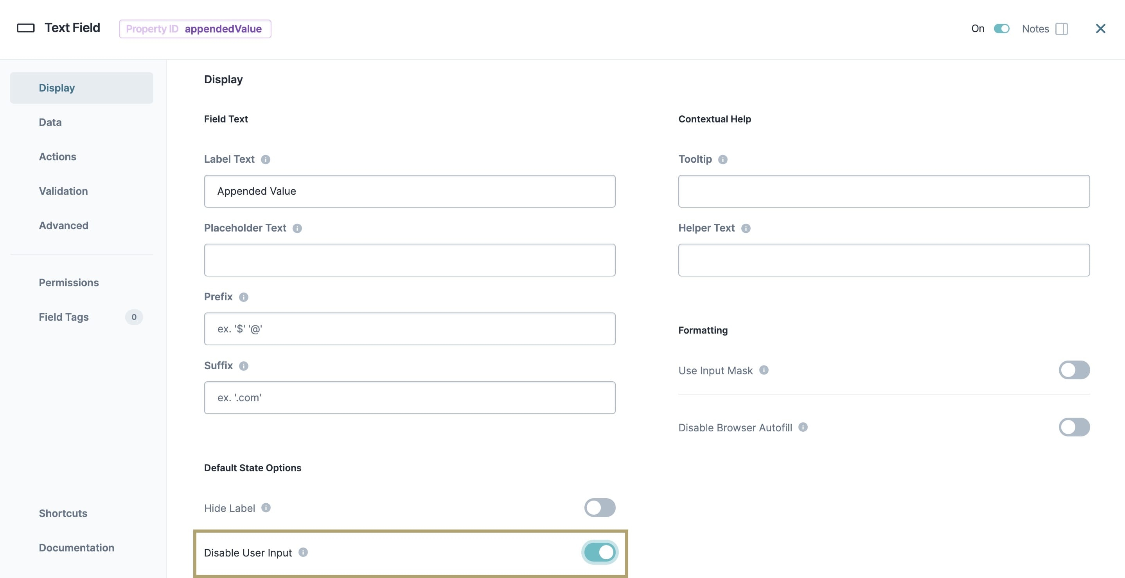
Task: Open the Shortcuts link
Action: point(63,513)
